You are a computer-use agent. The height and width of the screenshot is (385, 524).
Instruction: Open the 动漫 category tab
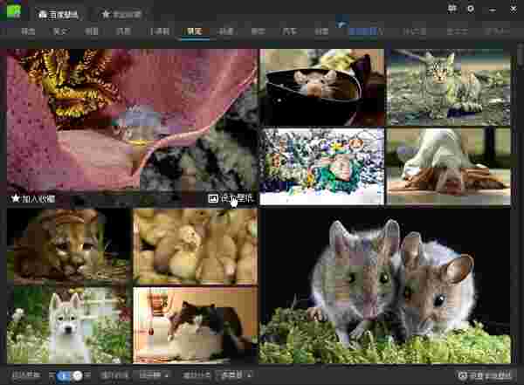(x=226, y=31)
